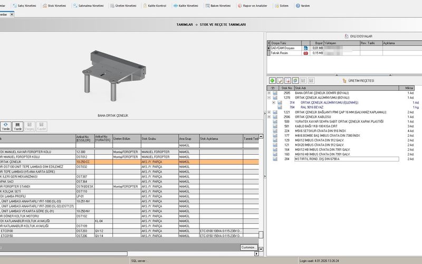Click the row icon for stock 2586

(275, 117)
